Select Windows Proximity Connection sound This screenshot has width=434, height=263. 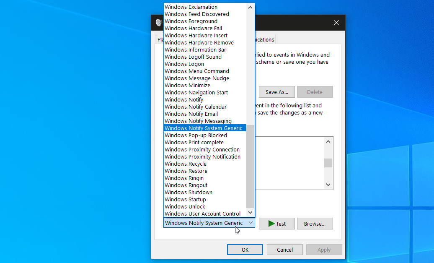click(205, 150)
